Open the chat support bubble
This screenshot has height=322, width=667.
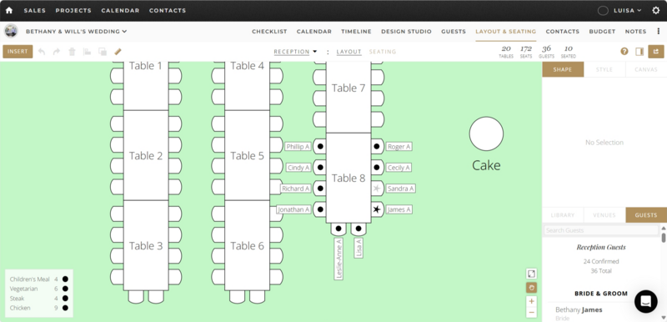[x=645, y=302]
